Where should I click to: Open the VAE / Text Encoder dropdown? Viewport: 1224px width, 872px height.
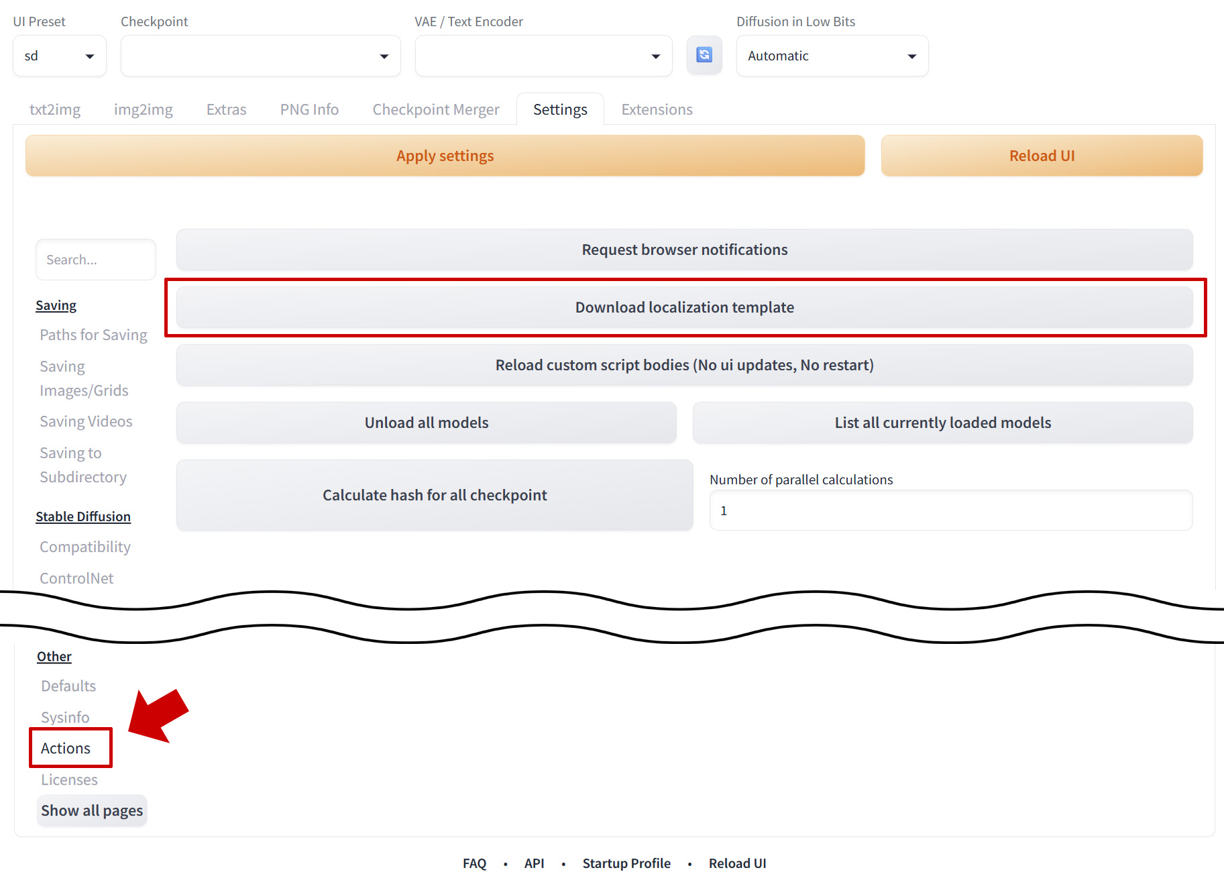pos(543,56)
